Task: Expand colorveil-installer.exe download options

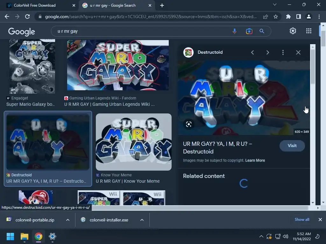Action: click(x=142, y=220)
